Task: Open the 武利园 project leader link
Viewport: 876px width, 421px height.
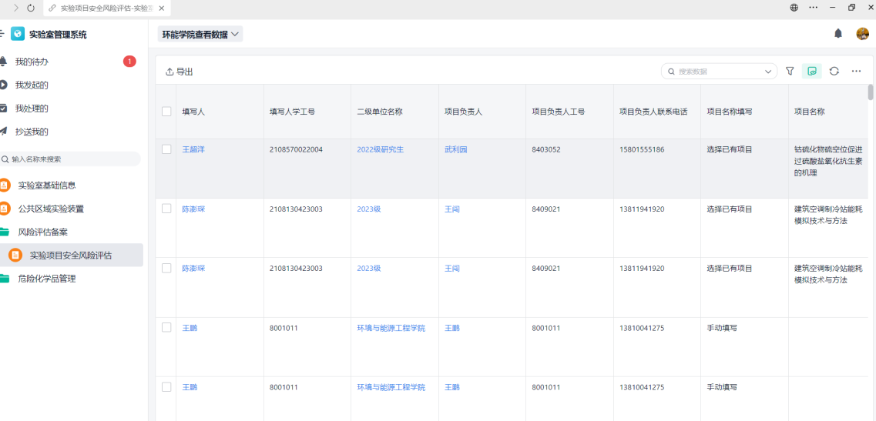Action: (455, 149)
